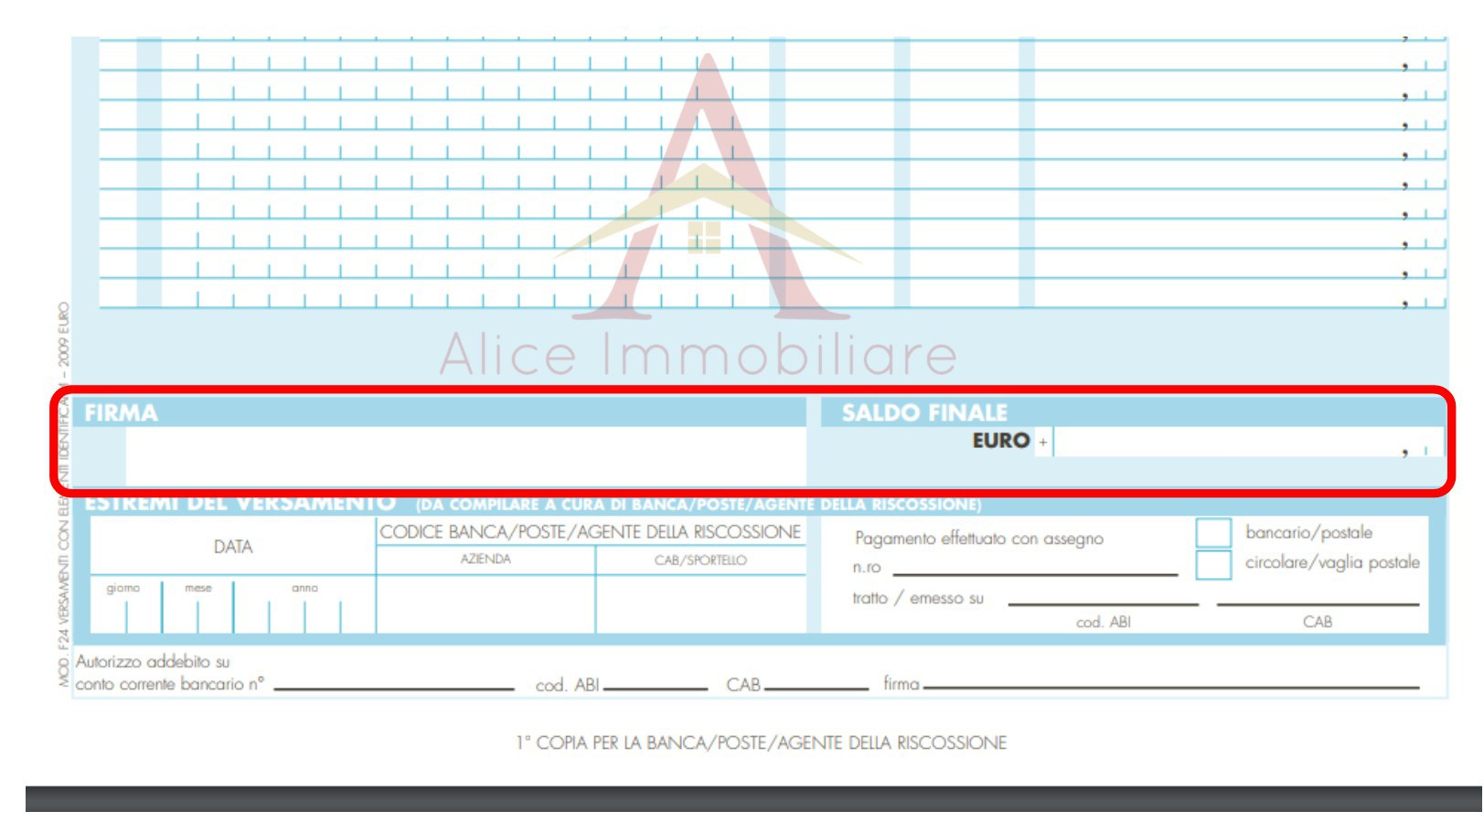Click the 1ª COPIA PER LA BANCA footer text
This screenshot has width=1484, height=822.
coord(761,742)
